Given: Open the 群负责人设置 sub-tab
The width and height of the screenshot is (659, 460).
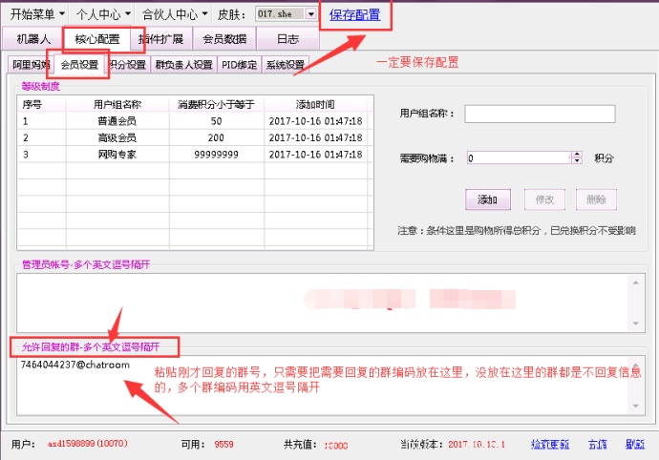Looking at the screenshot, I should [184, 65].
